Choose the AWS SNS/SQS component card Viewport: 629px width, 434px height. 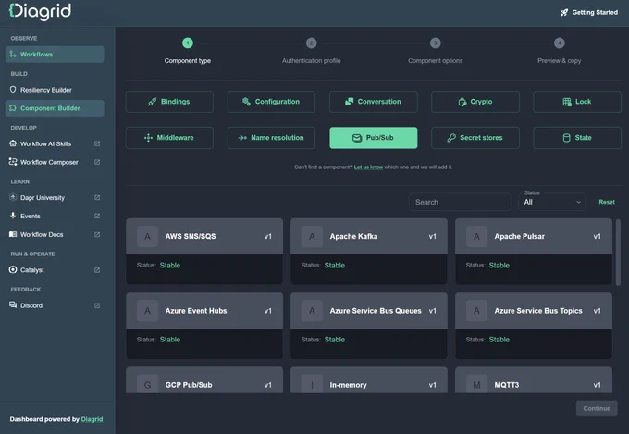(x=204, y=252)
